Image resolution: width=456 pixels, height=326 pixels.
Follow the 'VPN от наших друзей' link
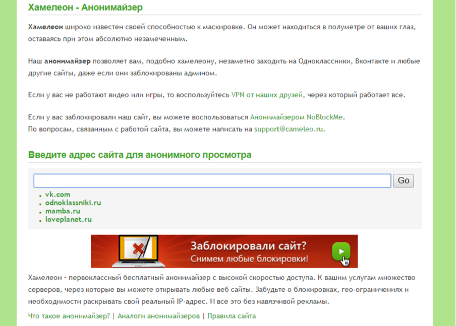(x=267, y=95)
